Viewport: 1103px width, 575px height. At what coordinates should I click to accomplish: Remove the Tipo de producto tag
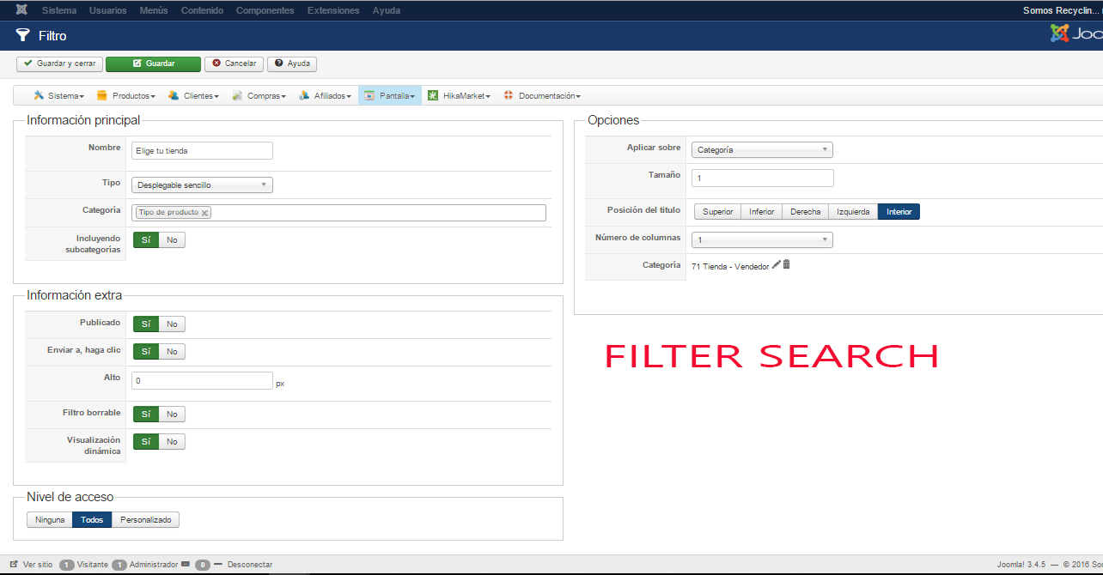click(x=205, y=213)
